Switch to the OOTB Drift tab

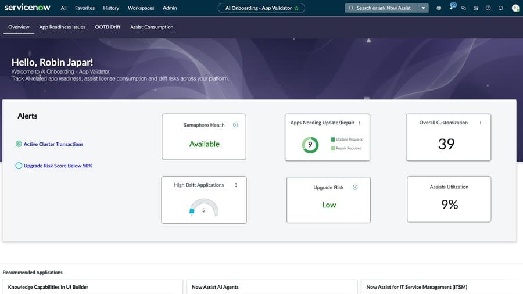[x=108, y=27]
